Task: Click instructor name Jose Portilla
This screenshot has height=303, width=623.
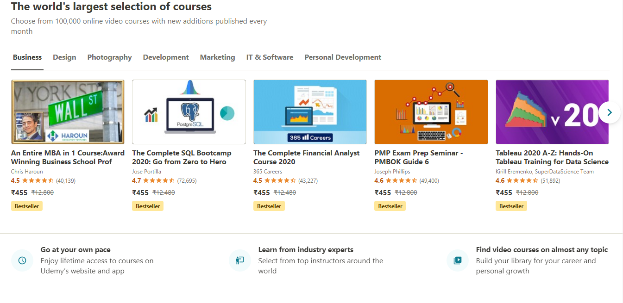Action: click(x=147, y=172)
